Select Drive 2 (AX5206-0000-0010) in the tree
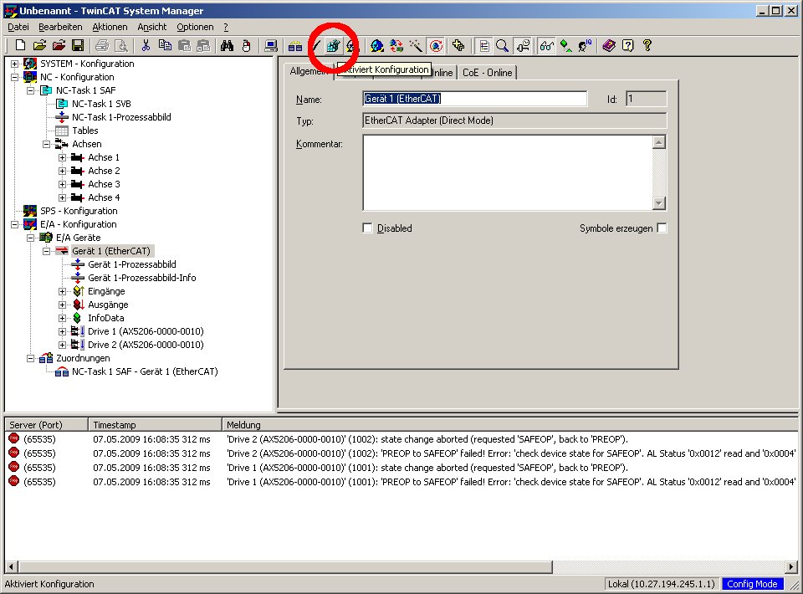Viewport: 803px width, 594px height. tap(146, 345)
